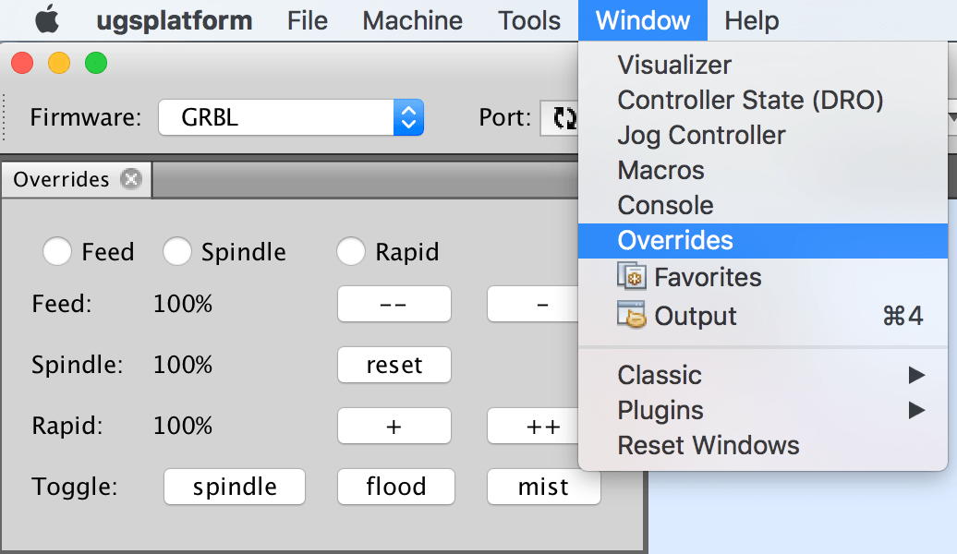The image size is (957, 554).
Task: Select the Spindle radio button
Action: click(x=177, y=251)
